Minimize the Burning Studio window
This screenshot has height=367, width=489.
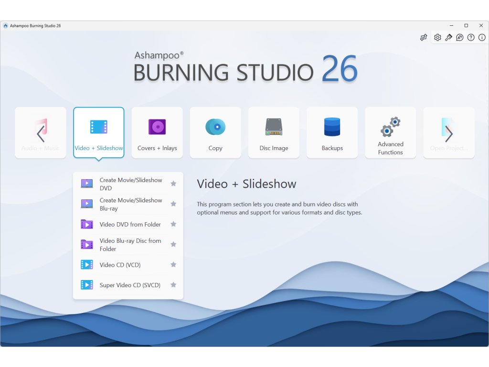(x=451, y=26)
